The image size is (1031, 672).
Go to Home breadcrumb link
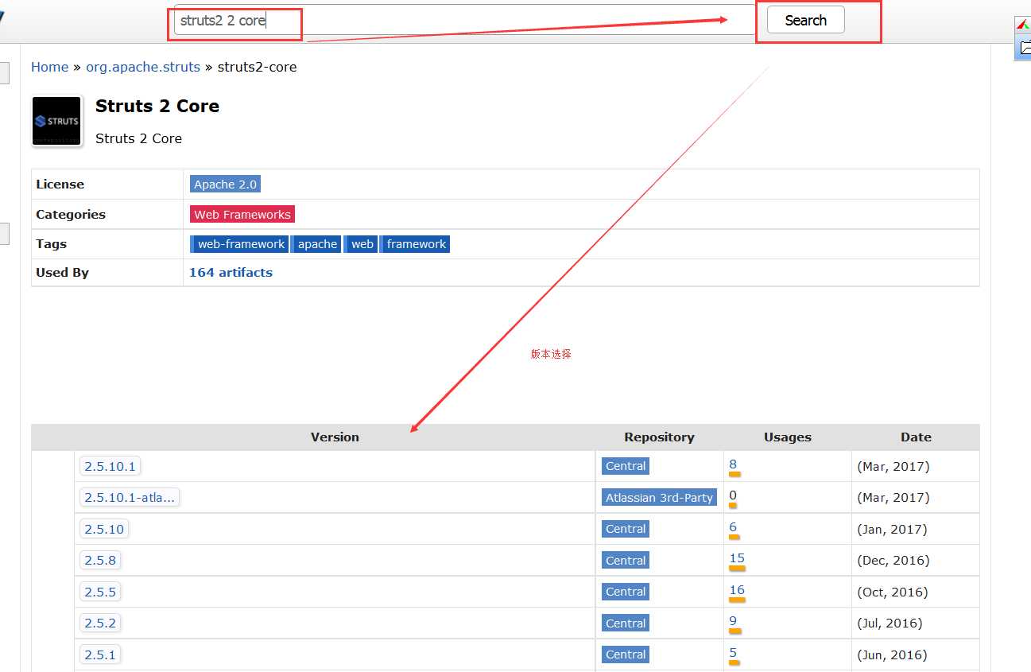tap(49, 67)
